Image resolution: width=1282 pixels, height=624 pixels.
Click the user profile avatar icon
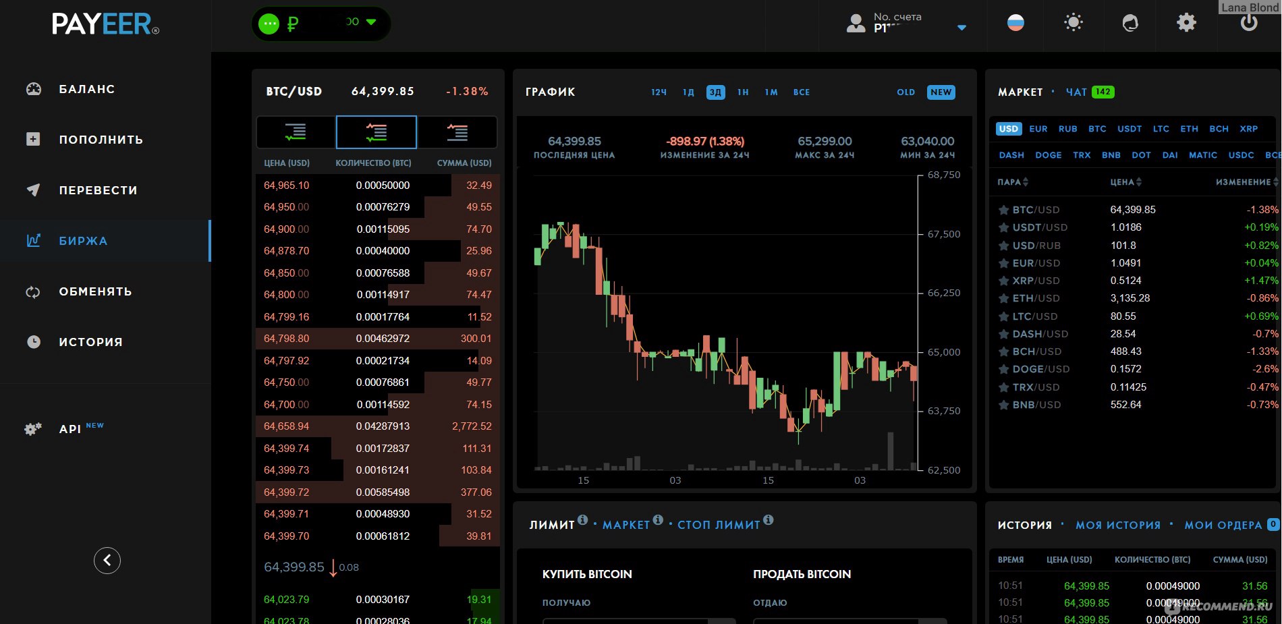[x=856, y=24]
